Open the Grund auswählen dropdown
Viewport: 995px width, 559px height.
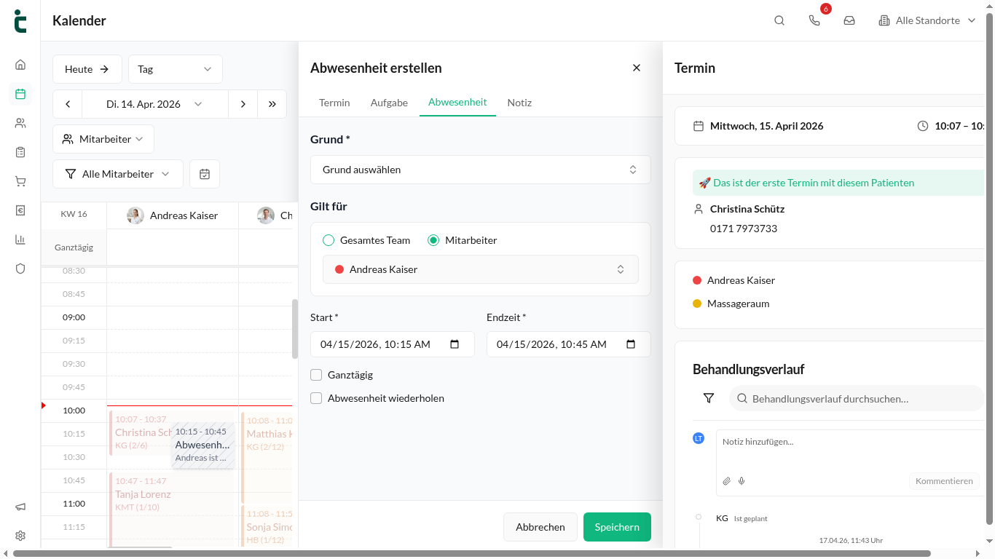[481, 170]
